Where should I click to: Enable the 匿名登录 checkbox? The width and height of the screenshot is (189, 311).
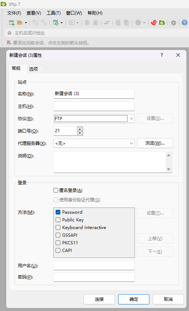(56, 190)
